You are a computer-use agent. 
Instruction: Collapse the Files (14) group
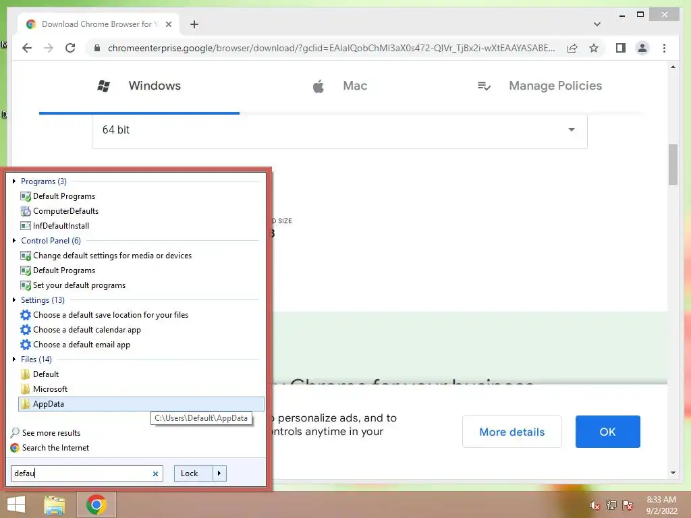[x=14, y=359]
